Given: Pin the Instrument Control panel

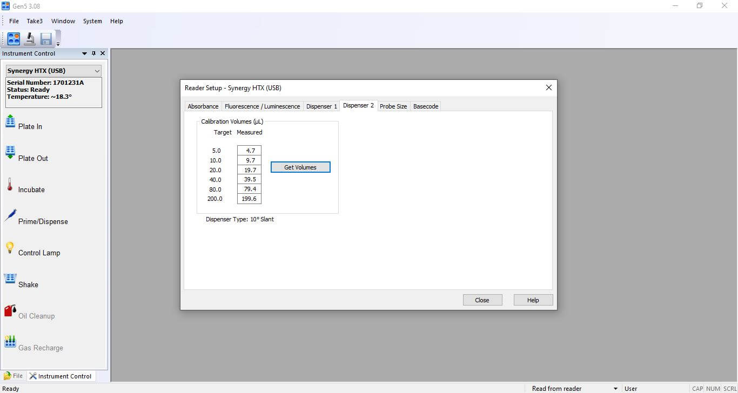Looking at the screenshot, I should (x=93, y=53).
